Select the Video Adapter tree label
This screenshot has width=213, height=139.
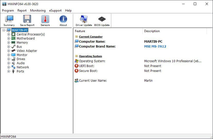pos(27,51)
